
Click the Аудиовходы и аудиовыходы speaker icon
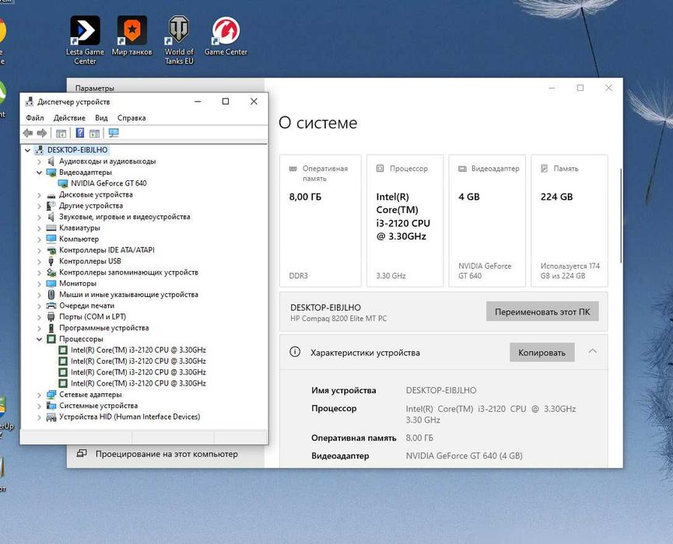tap(51, 161)
